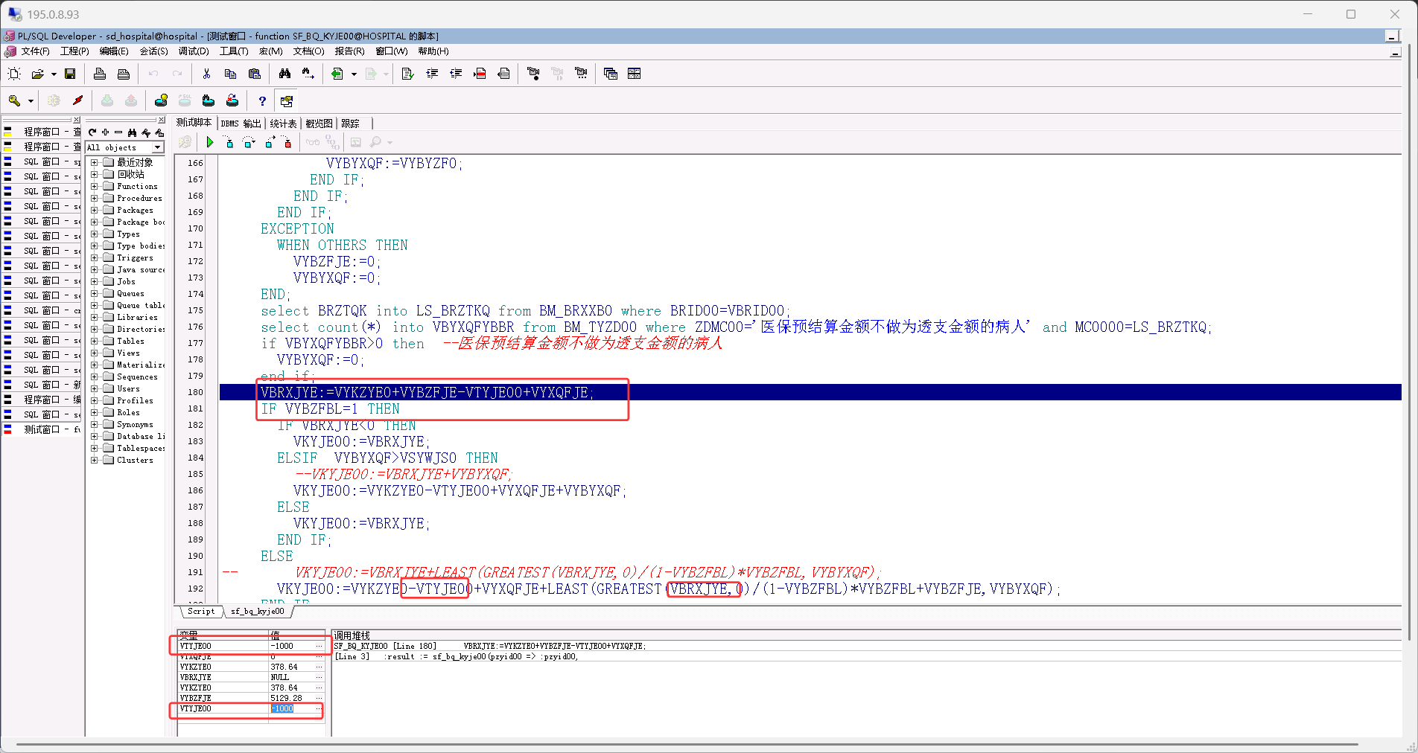Expand the Functions tree folder
1418x753 pixels.
[x=95, y=186]
